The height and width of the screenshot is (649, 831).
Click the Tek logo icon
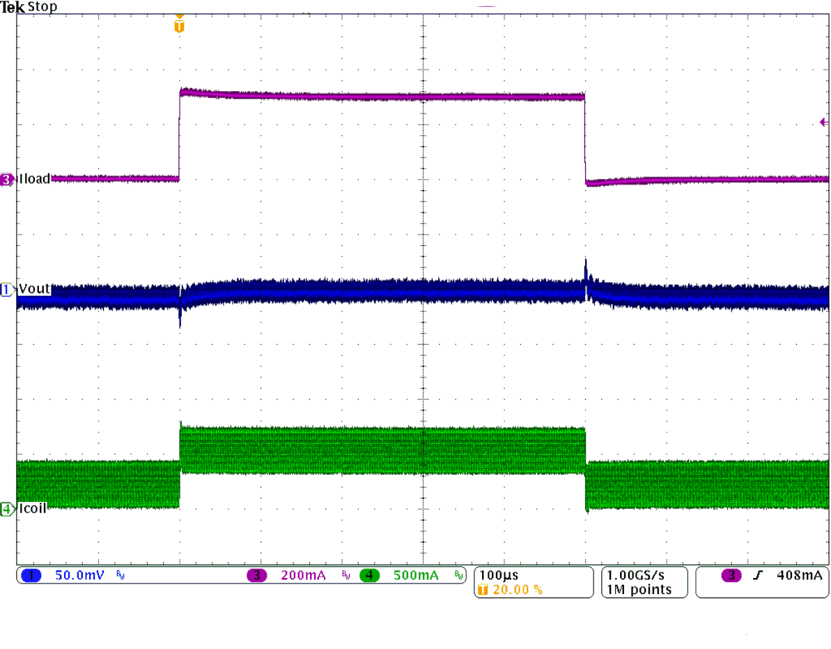pyautogui.click(x=14, y=6)
